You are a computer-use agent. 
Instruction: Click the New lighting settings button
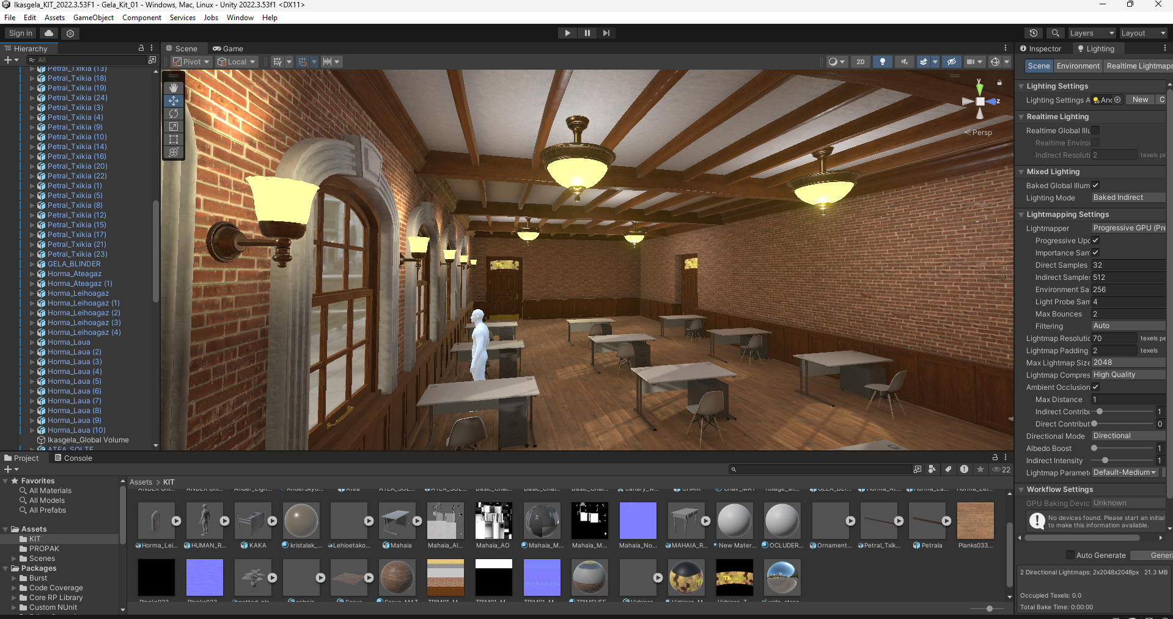click(x=1140, y=100)
